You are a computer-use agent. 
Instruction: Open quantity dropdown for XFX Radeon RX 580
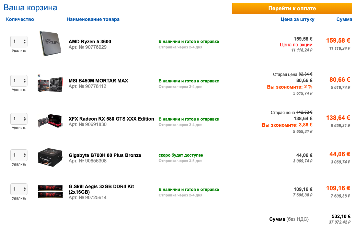pos(19,119)
